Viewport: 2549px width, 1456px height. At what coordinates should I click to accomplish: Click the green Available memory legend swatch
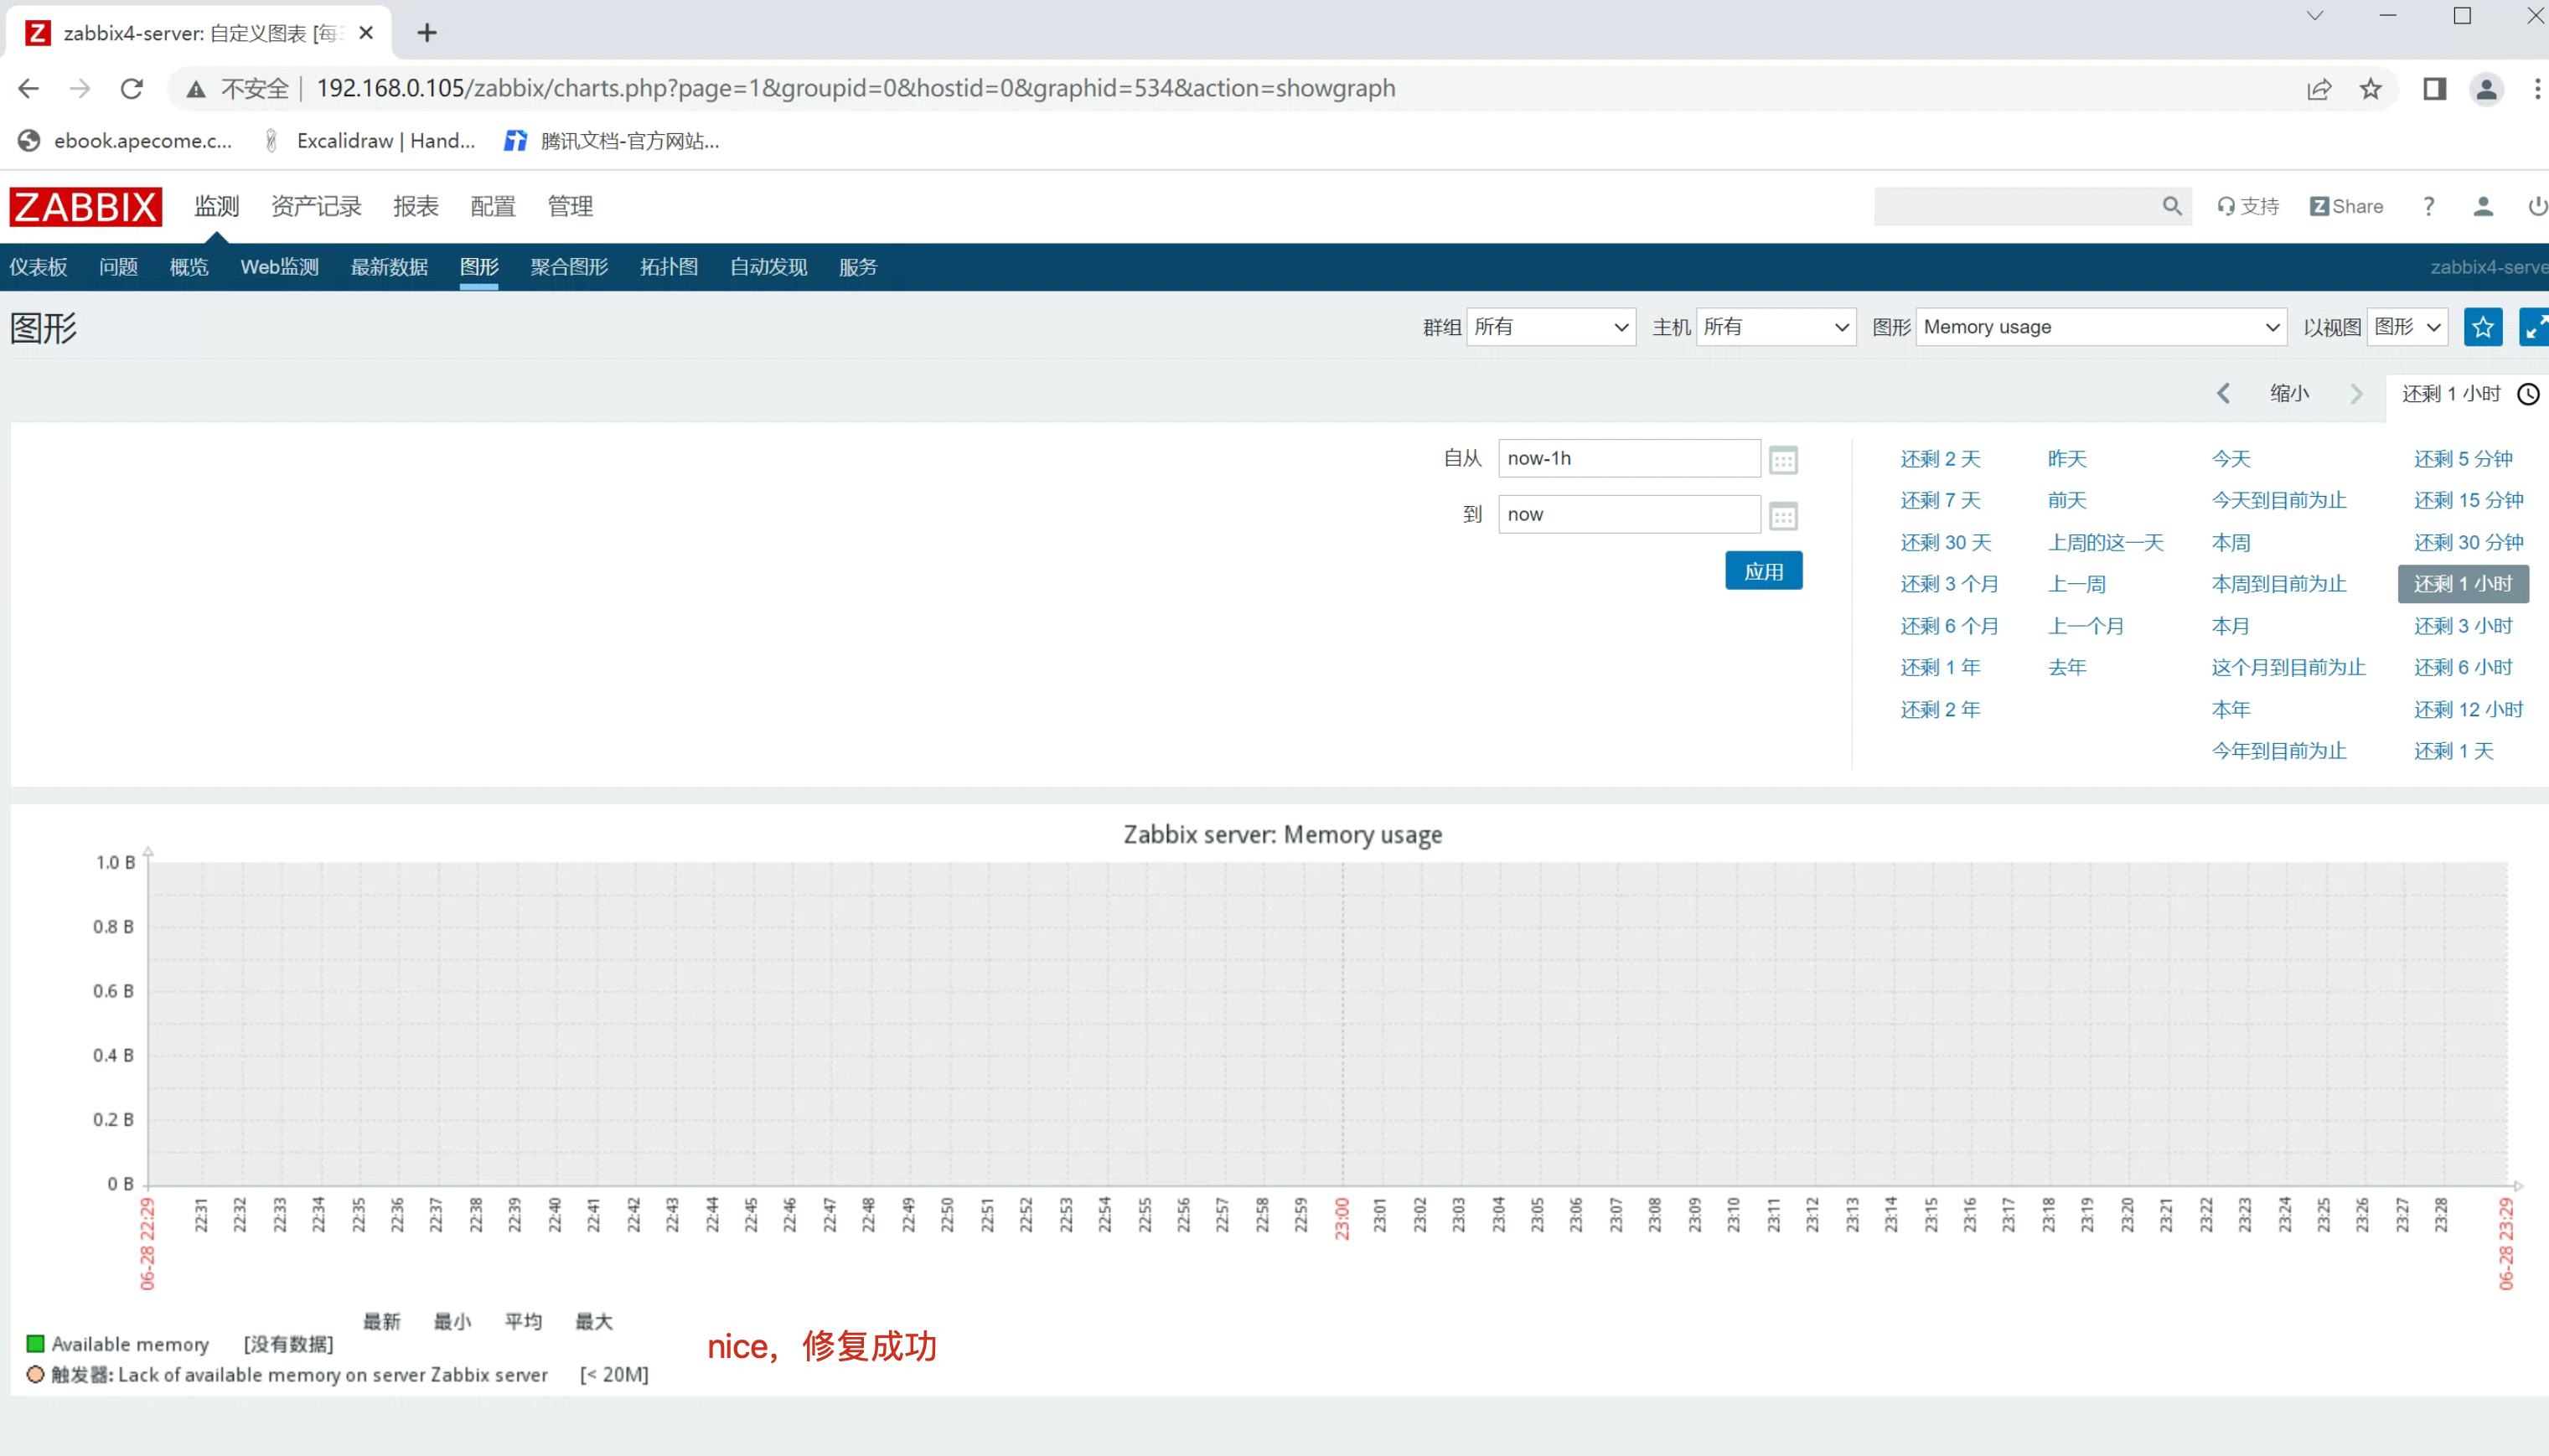click(x=36, y=1343)
